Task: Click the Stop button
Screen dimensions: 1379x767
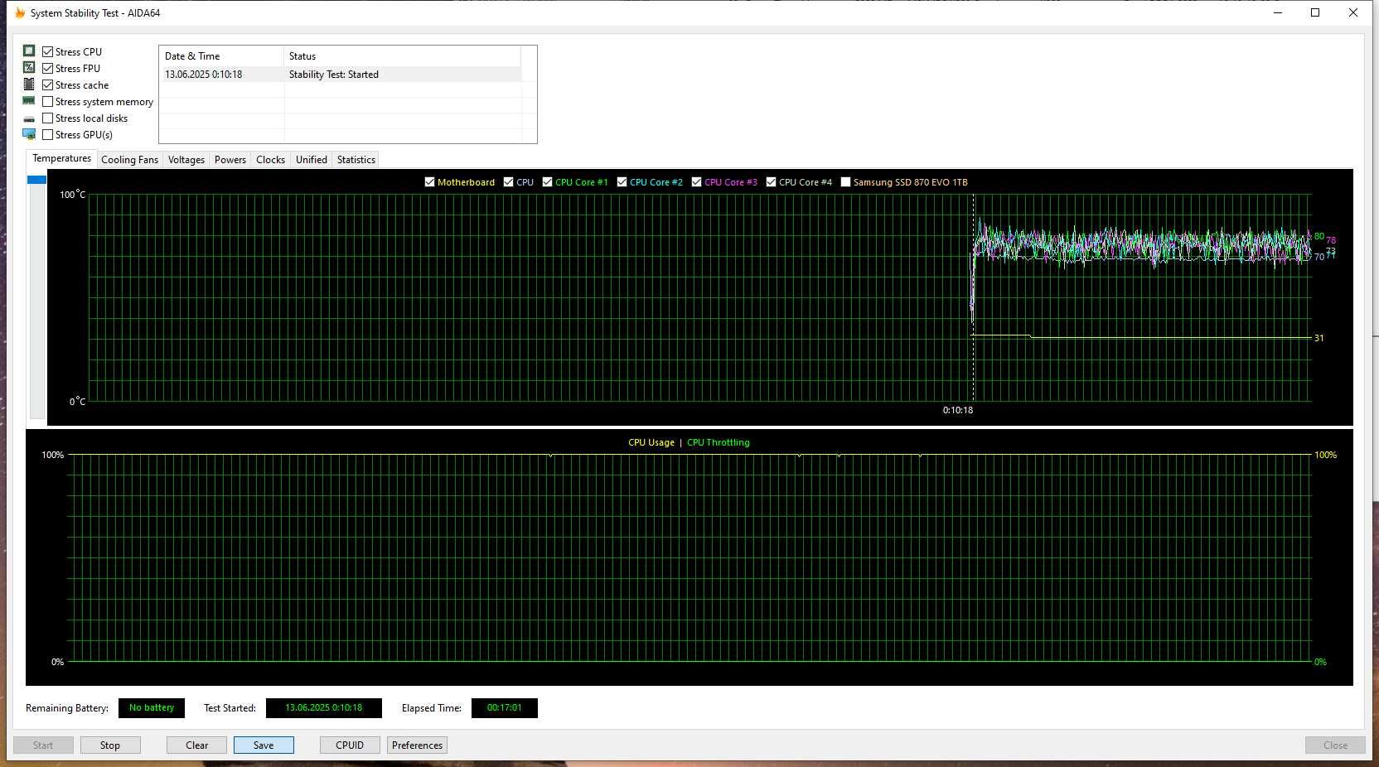Action: point(110,745)
